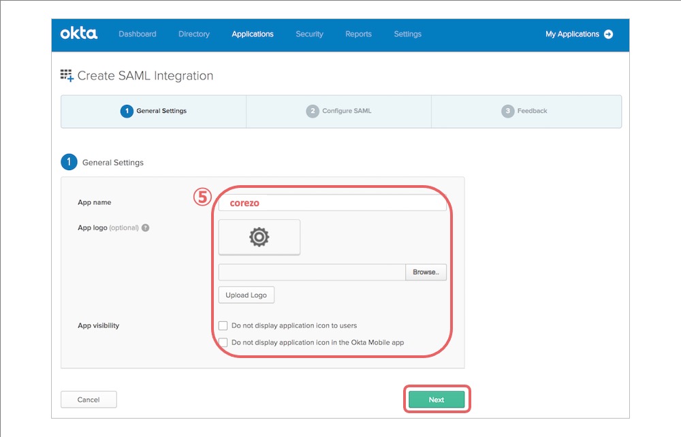Click the green Next button
The width and height of the screenshot is (681, 437).
pos(437,400)
